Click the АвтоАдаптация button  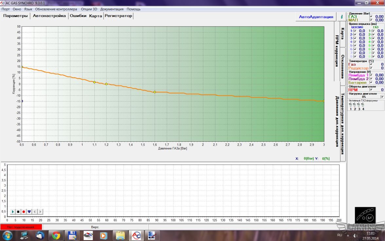click(316, 17)
